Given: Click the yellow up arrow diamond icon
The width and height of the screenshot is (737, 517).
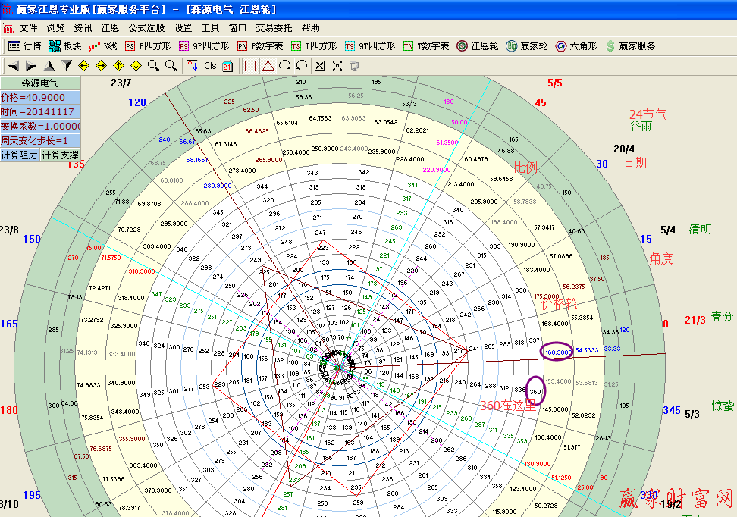Looking at the screenshot, I should 118,66.
